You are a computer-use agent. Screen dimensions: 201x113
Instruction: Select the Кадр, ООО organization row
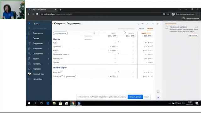(103, 73)
